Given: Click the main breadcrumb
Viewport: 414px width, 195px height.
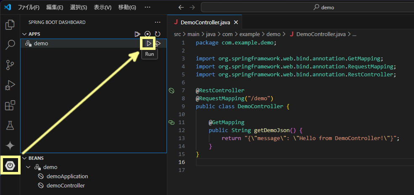Looking at the screenshot, I should (193, 34).
